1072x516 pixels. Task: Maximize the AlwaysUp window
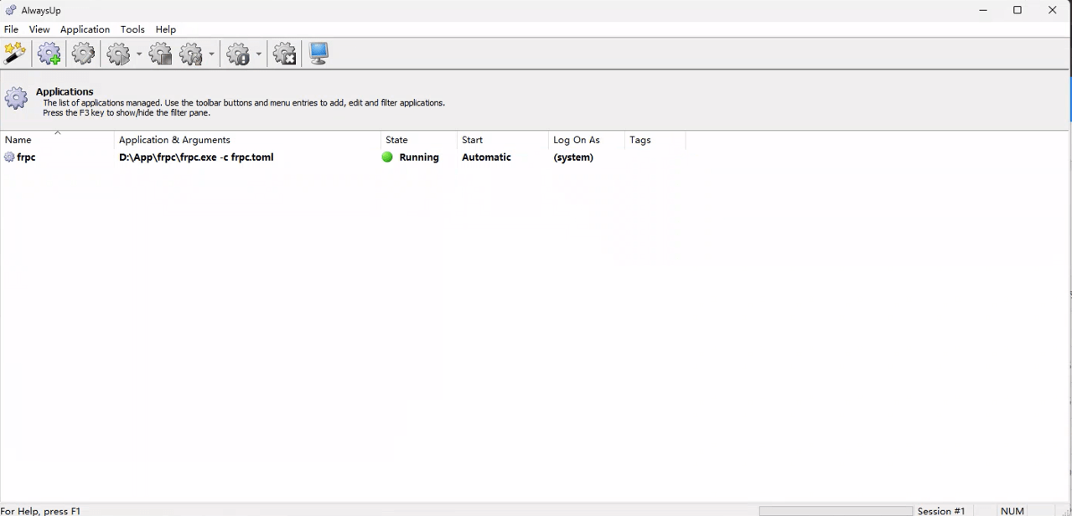click(x=1018, y=10)
